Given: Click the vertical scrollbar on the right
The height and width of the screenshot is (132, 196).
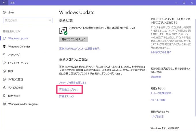Looking at the screenshot, I should (195, 67).
